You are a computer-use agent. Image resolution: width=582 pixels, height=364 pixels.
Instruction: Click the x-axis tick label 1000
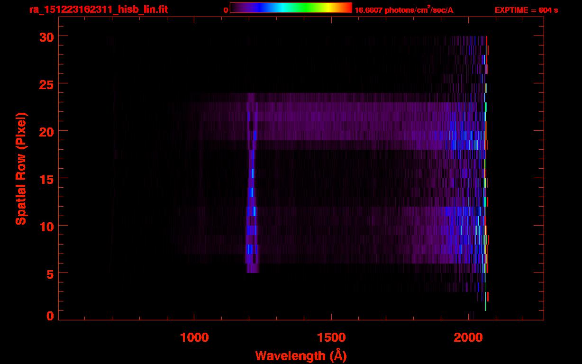194,337
